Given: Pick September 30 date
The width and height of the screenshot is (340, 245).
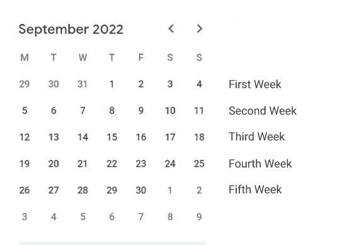Looking at the screenshot, I should tap(141, 190).
